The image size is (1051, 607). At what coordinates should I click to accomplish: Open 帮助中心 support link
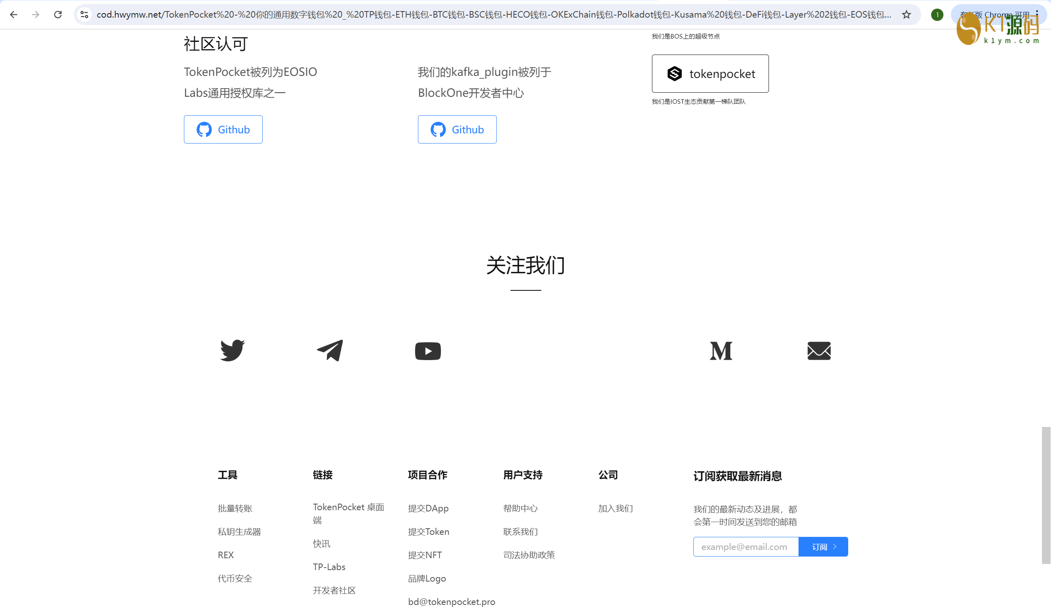point(520,508)
